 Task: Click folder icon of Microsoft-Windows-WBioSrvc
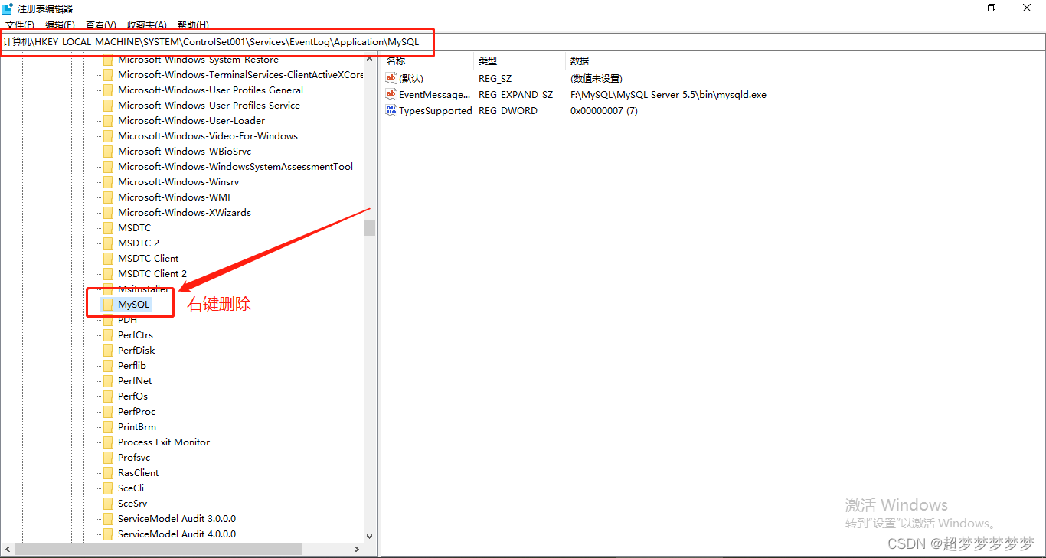click(x=108, y=152)
